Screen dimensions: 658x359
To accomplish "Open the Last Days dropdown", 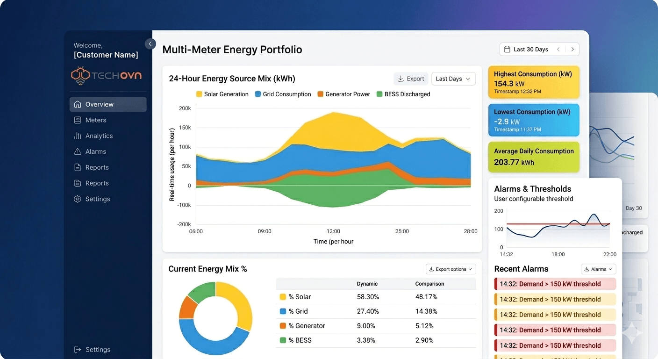I will tap(453, 79).
